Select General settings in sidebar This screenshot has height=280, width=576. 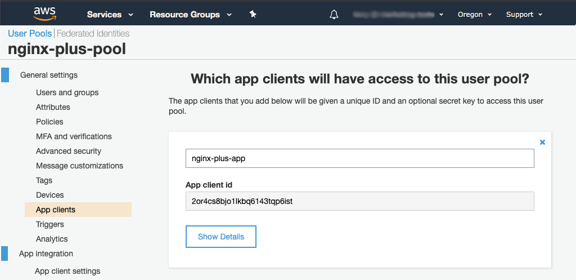pos(49,75)
